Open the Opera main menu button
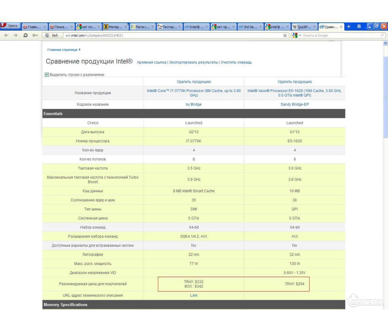The height and width of the screenshot is (310, 388). coord(10,26)
